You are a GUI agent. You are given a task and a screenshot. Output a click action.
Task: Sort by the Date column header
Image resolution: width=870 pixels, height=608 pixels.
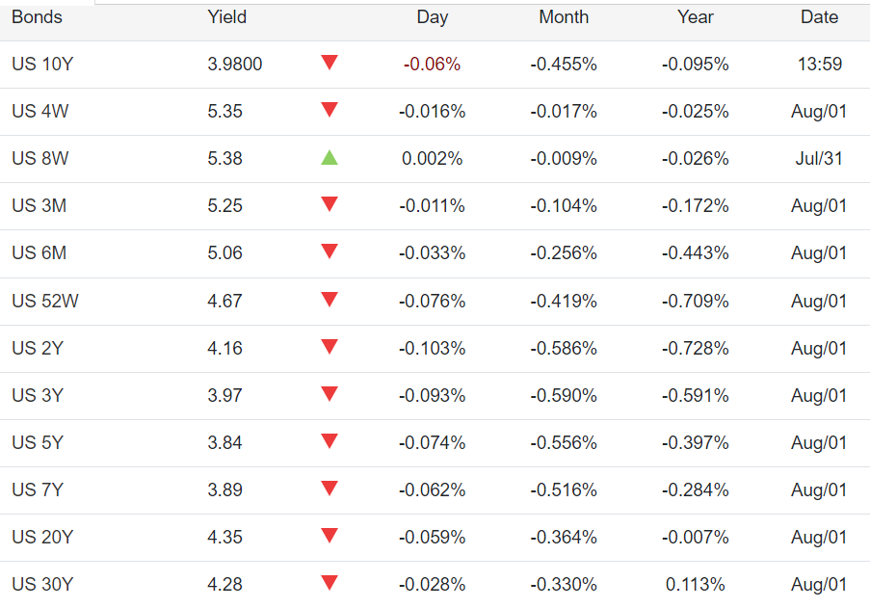point(820,17)
